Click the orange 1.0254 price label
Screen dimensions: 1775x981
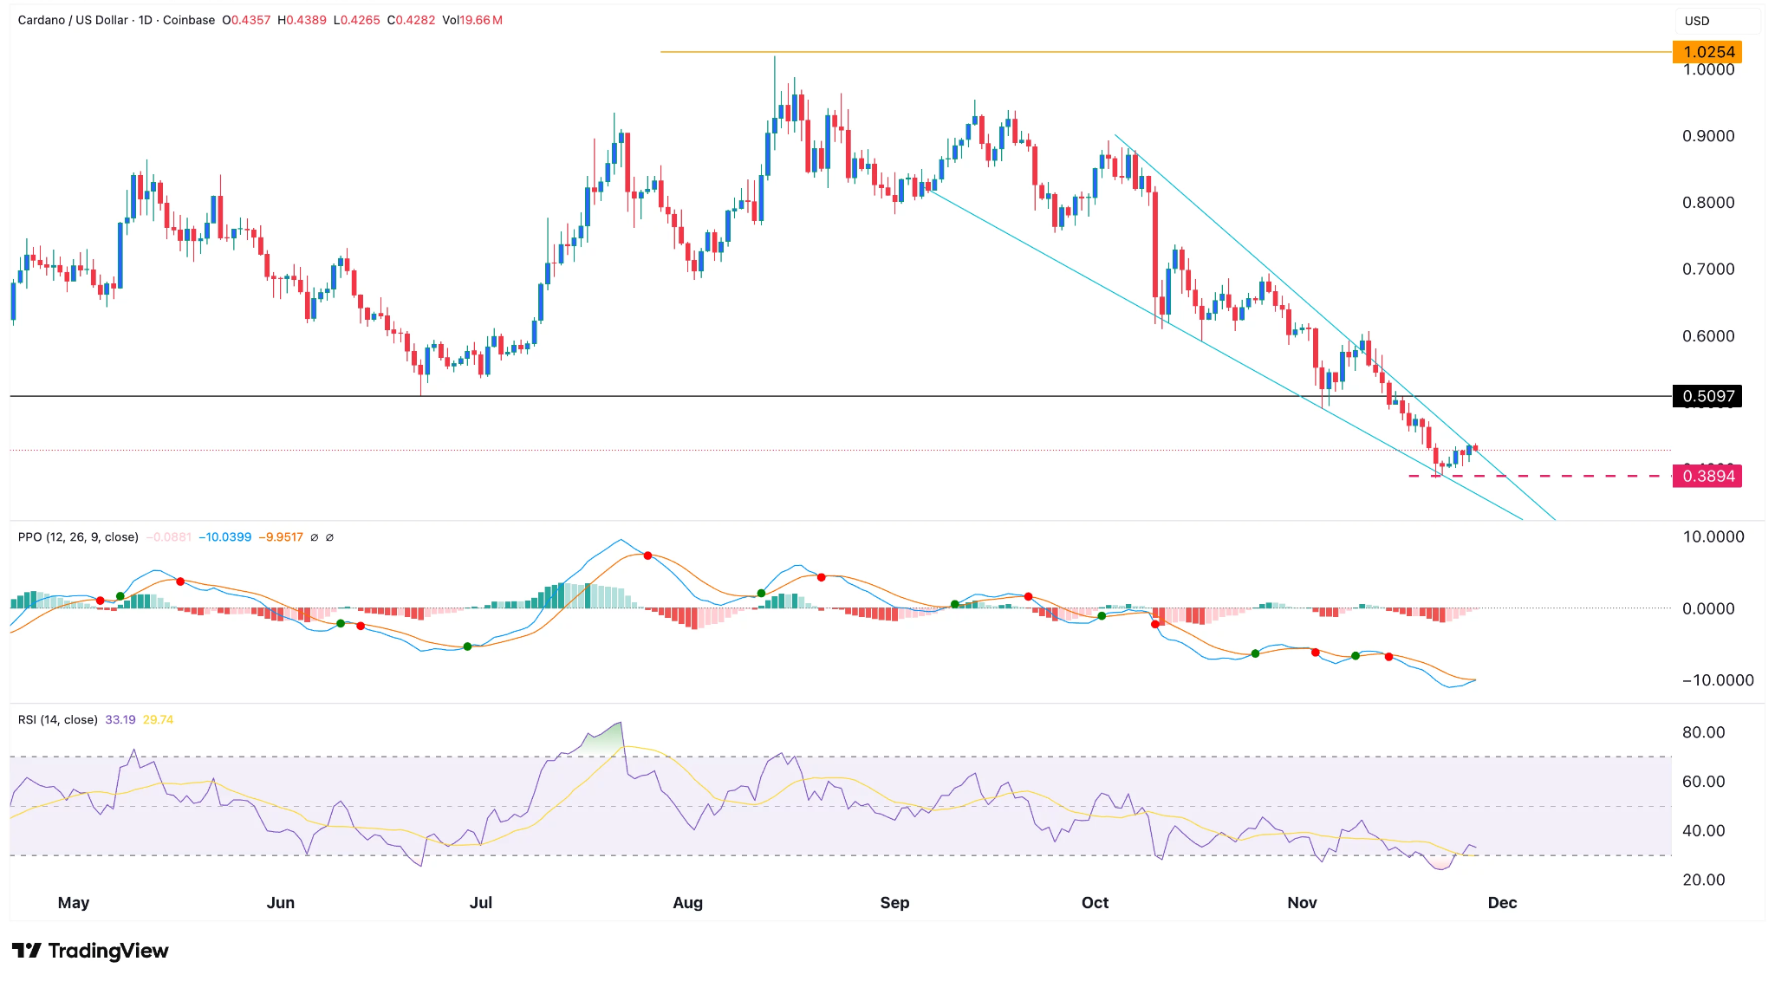pyautogui.click(x=1707, y=52)
